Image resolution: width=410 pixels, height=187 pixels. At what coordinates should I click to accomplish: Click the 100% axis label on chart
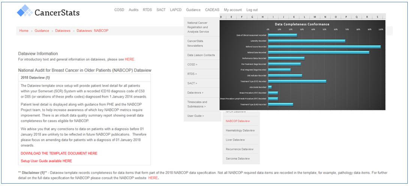381,30
